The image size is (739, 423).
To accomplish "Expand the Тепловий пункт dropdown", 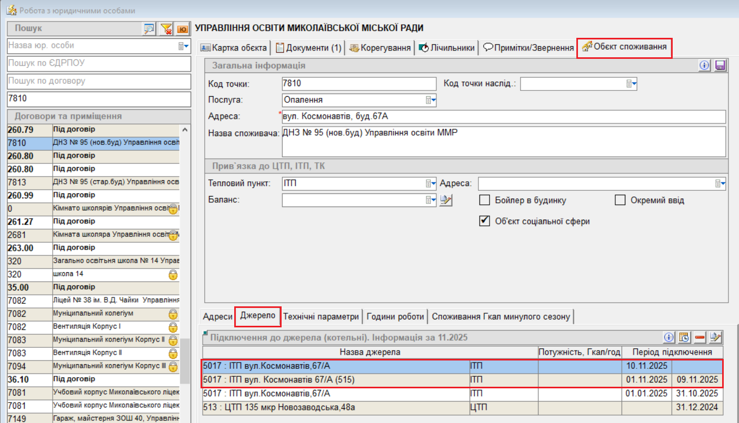I will point(431,183).
